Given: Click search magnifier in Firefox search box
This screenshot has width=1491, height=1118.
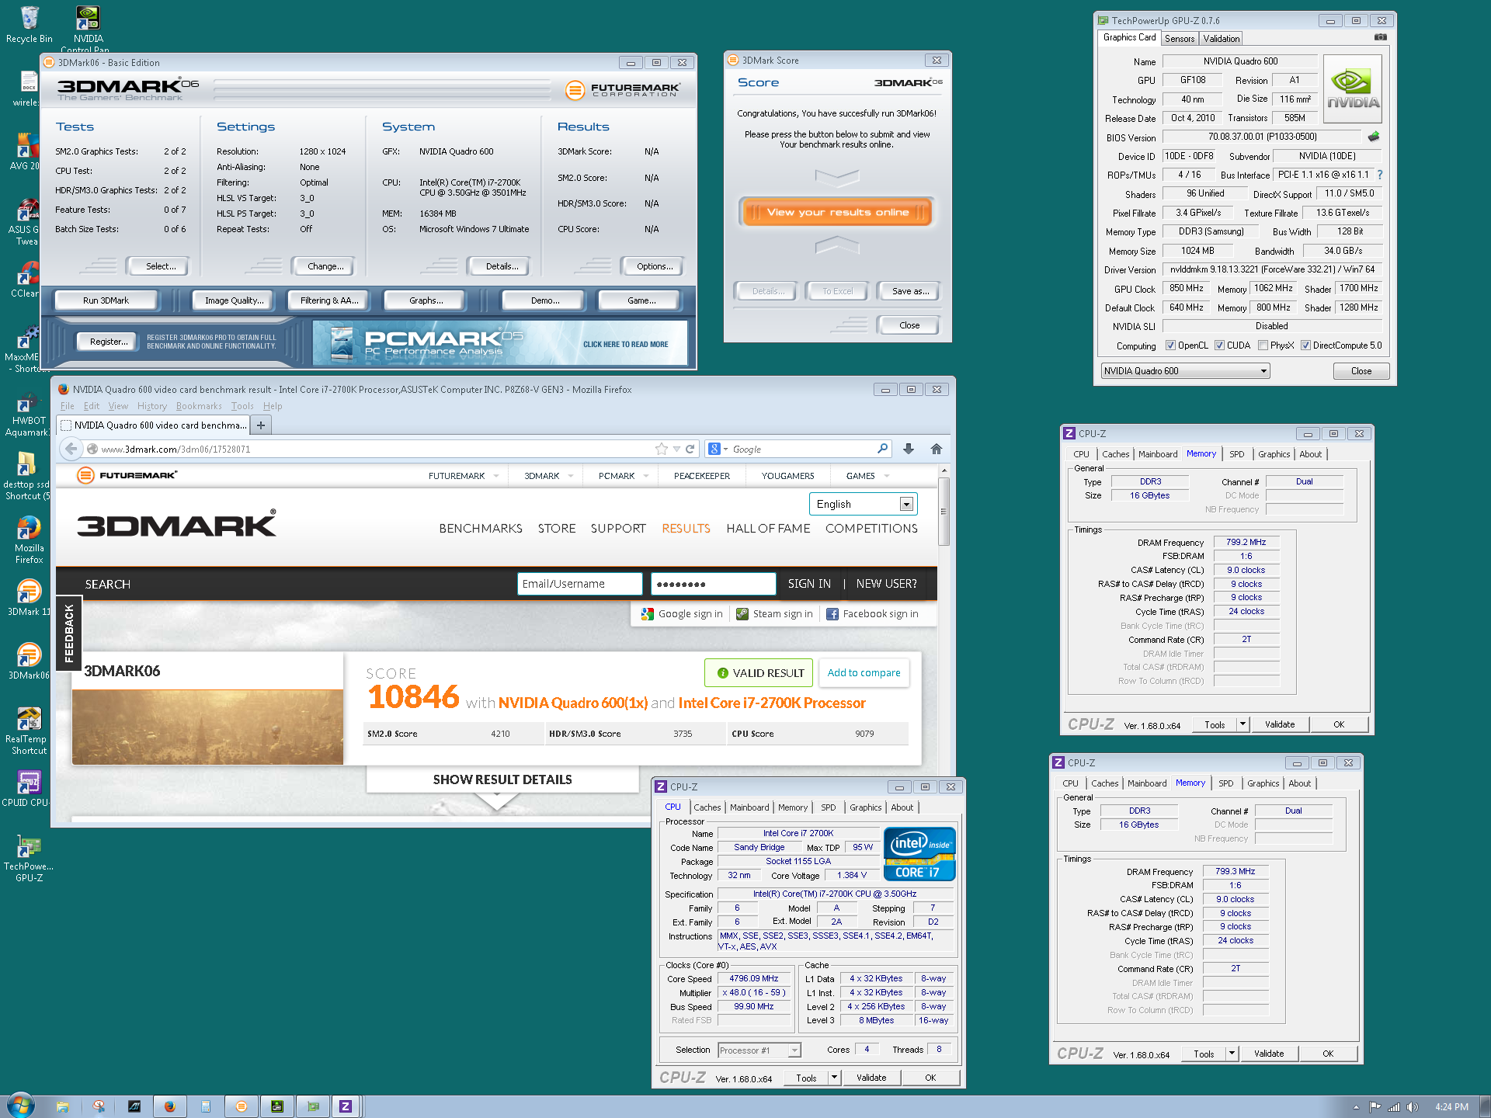Looking at the screenshot, I should tap(882, 449).
